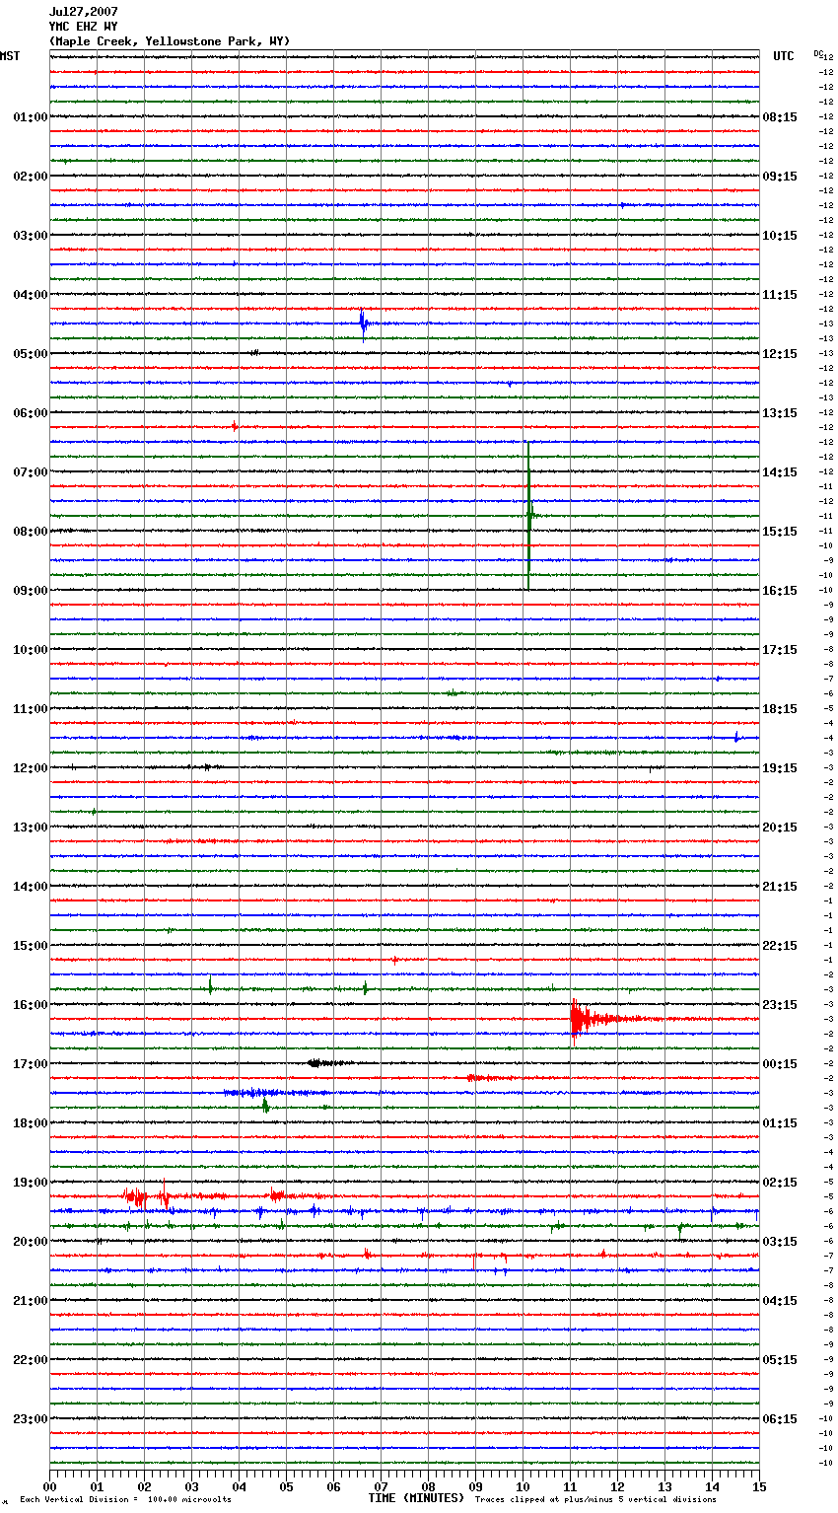Click minute tick label 08 on bottom axis
Viewport: 838px width, 1513px height.
click(428, 1486)
